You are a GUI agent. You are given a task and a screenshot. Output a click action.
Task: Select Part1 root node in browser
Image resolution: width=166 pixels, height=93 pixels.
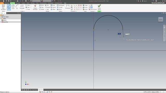click(2, 15)
